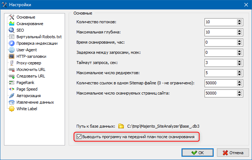Go to Виртуальный Robots.txt section
This screenshot has height=160, width=252.
[x=39, y=37]
